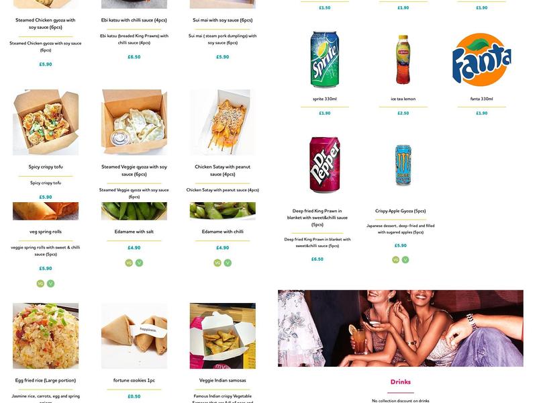The image size is (537, 403).
Task: Select the ice tea lemon bottle image
Action: pos(403,59)
